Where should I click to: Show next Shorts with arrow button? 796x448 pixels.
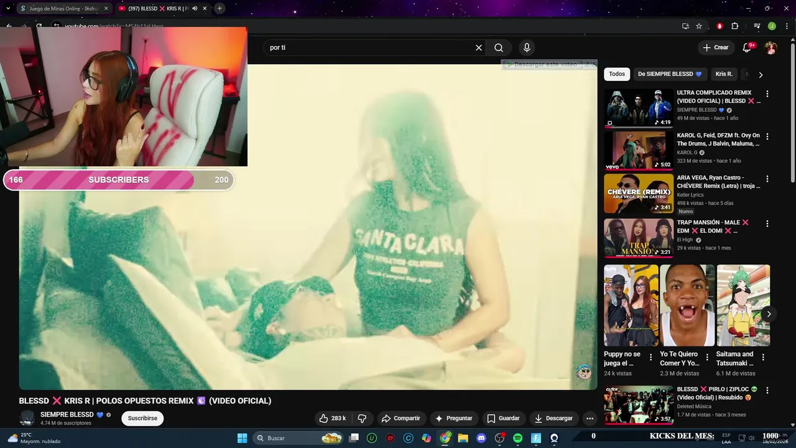click(769, 314)
